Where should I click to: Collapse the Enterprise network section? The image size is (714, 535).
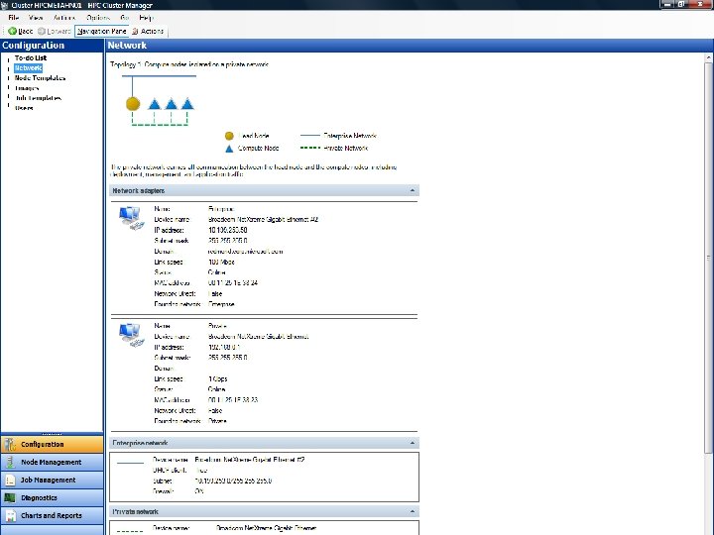click(x=413, y=443)
